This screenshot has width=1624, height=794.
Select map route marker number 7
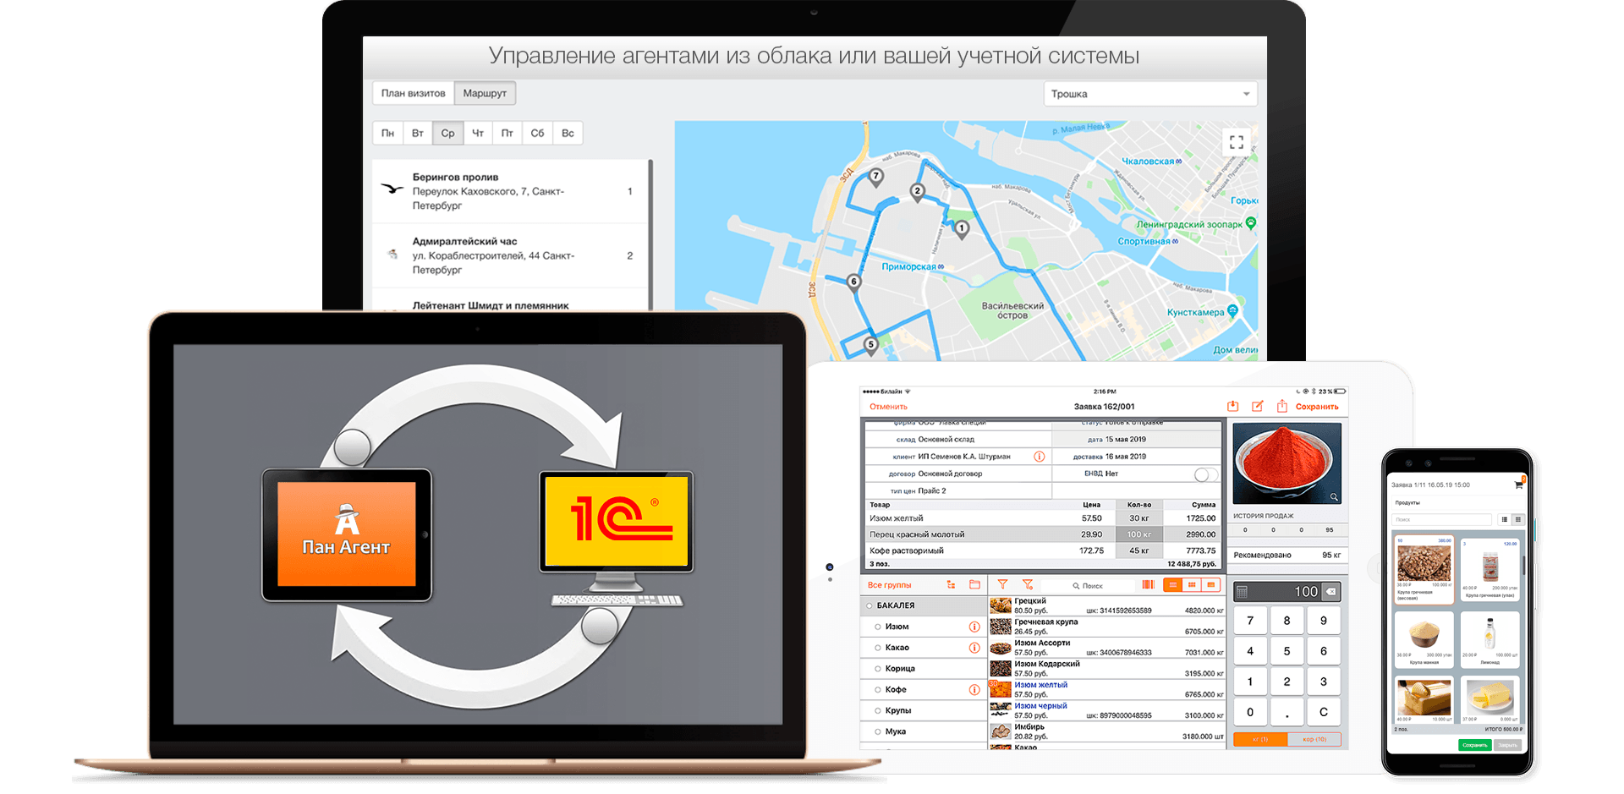pyautogui.click(x=876, y=177)
